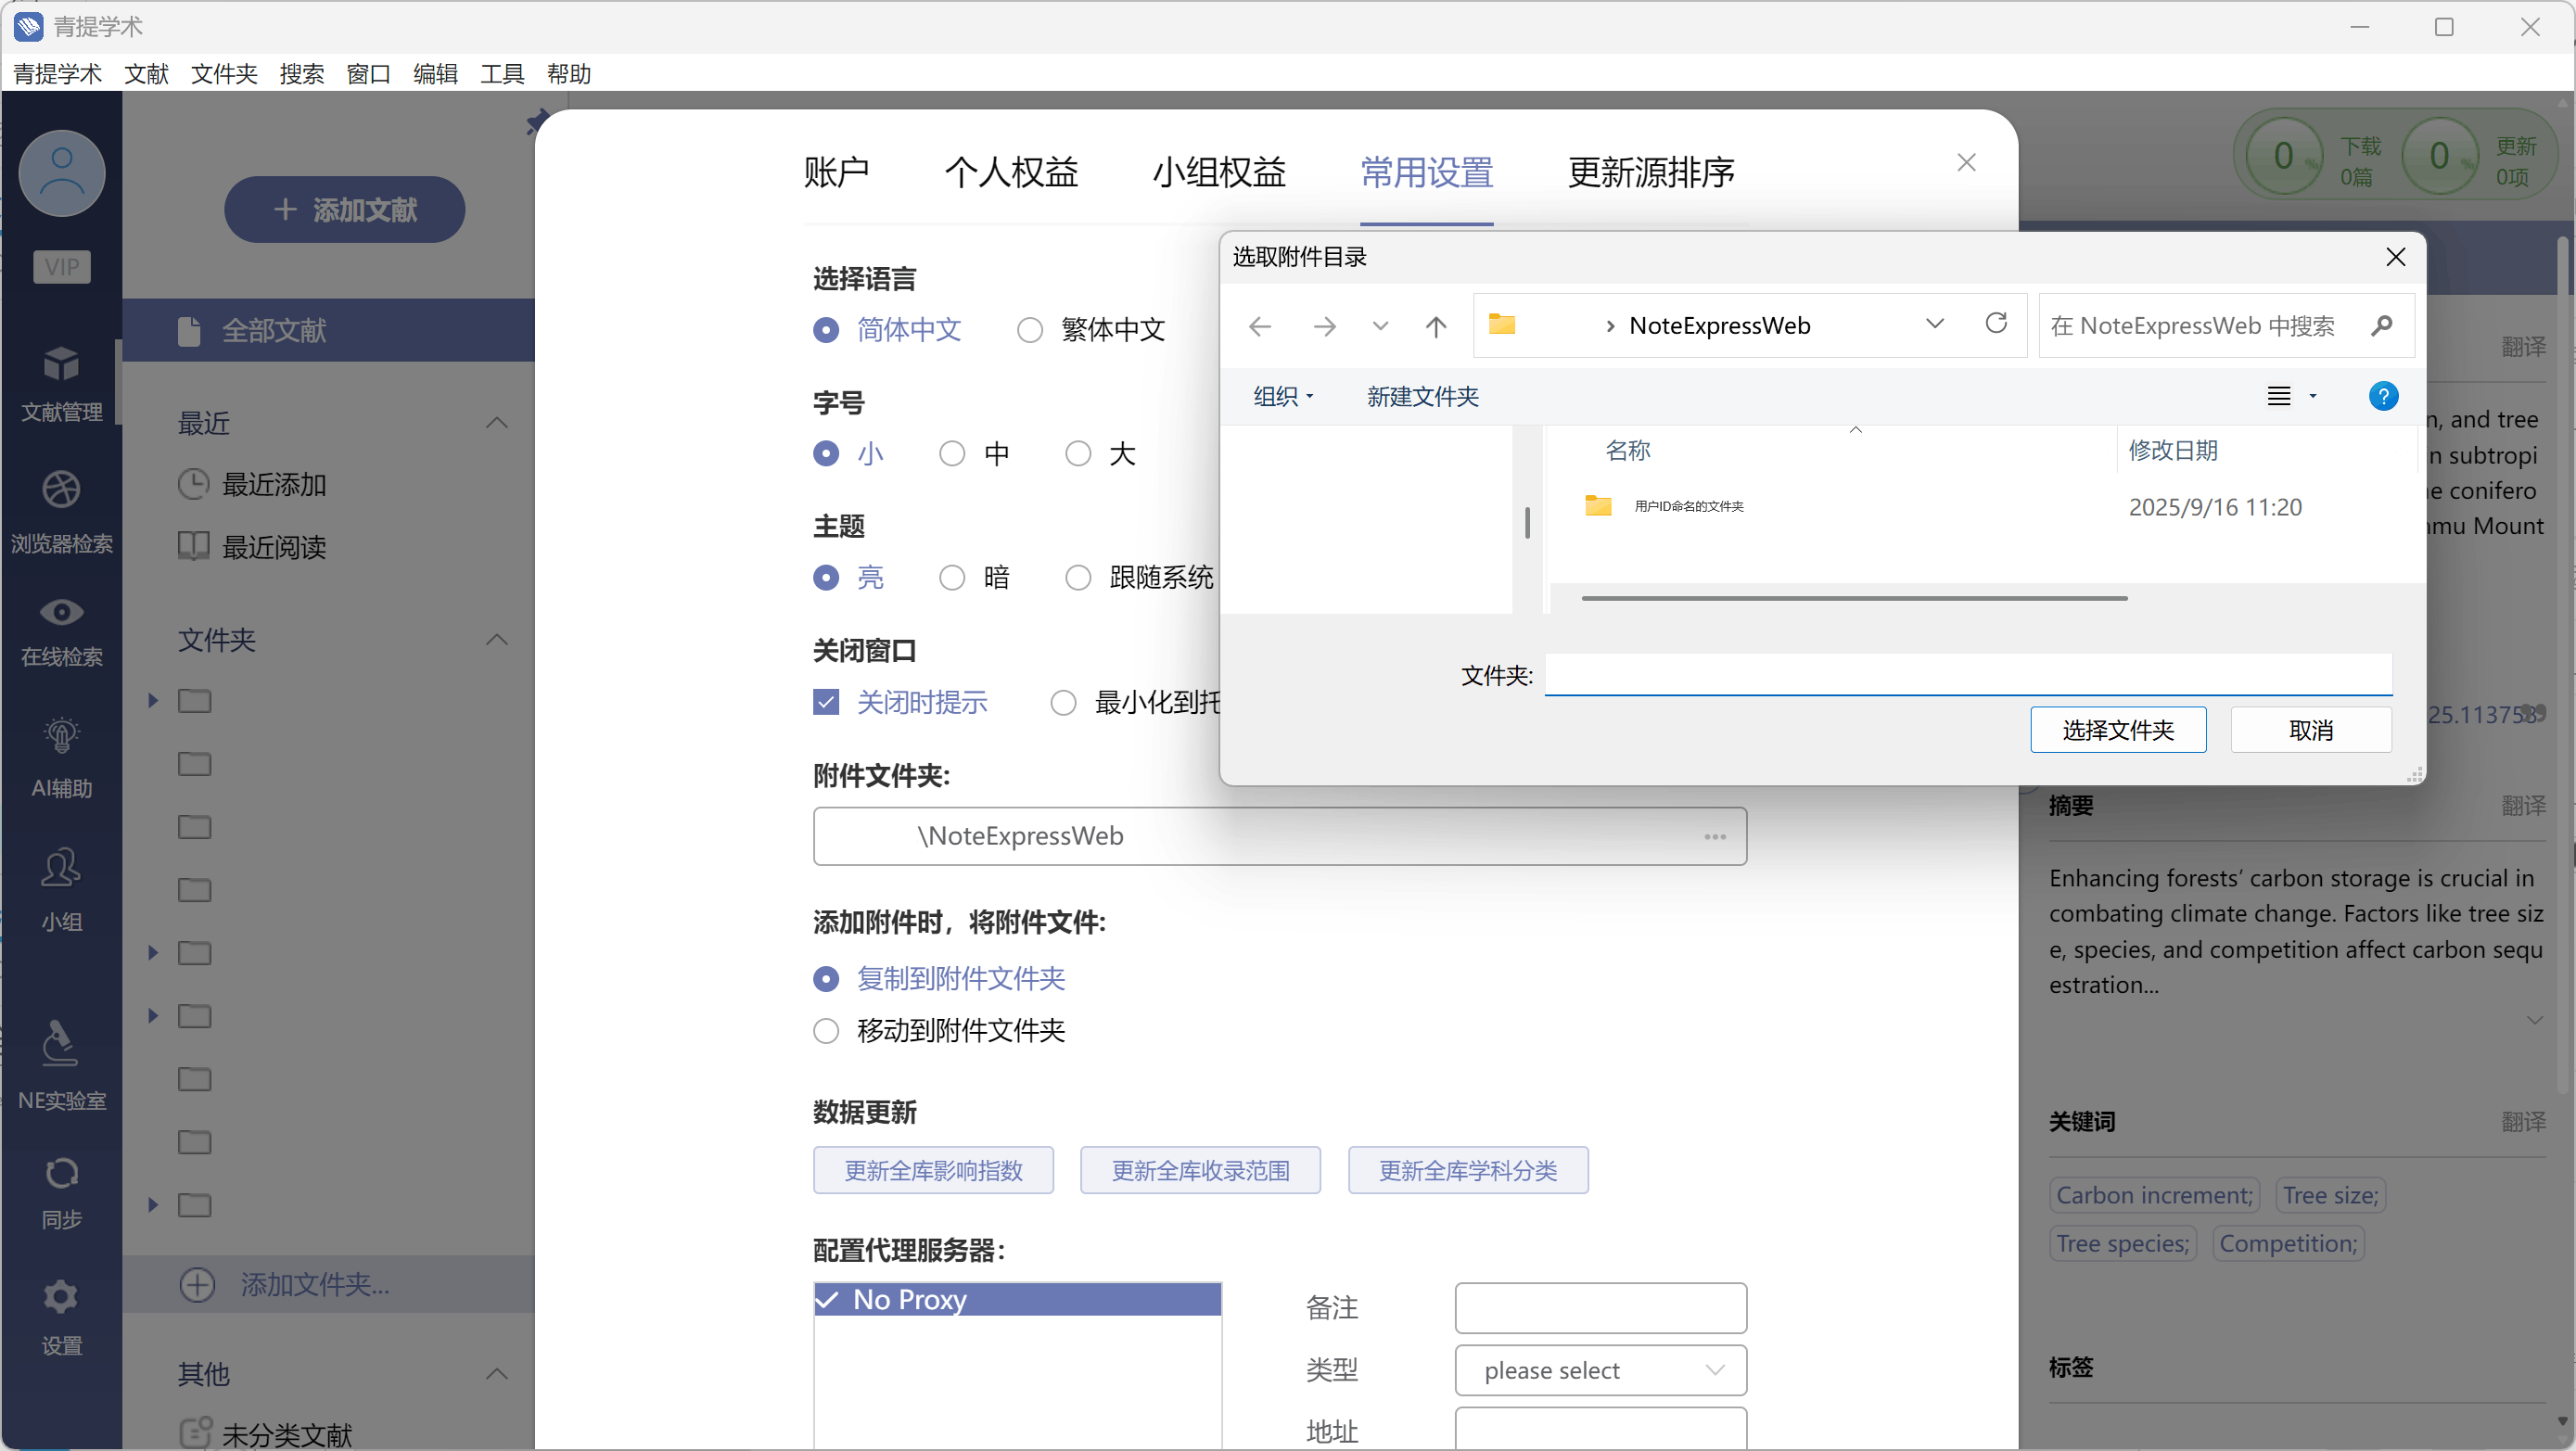Select 繁体中文 language option
The width and height of the screenshot is (2576, 1451).
point(1030,330)
